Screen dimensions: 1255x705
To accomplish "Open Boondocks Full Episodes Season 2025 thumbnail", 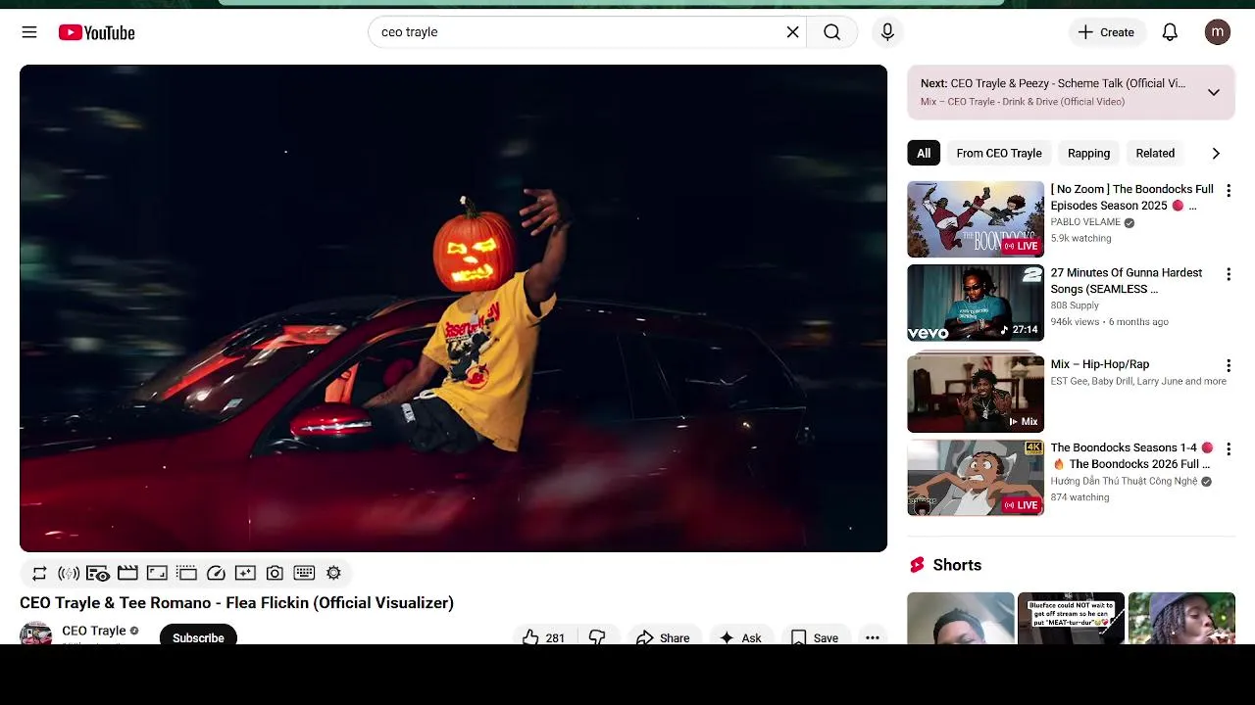I will [976, 218].
